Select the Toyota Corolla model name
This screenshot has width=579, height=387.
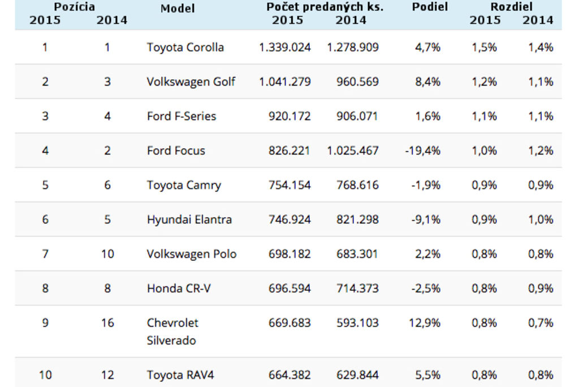pyautogui.click(x=185, y=48)
